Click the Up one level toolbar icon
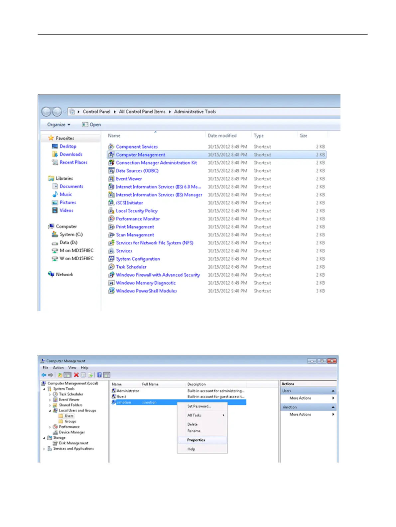Screen dimensions: 396x527 point(60,375)
